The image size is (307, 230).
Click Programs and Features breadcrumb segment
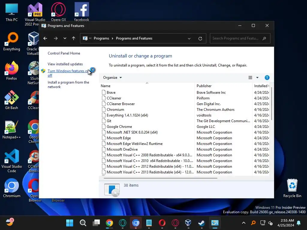(134, 38)
